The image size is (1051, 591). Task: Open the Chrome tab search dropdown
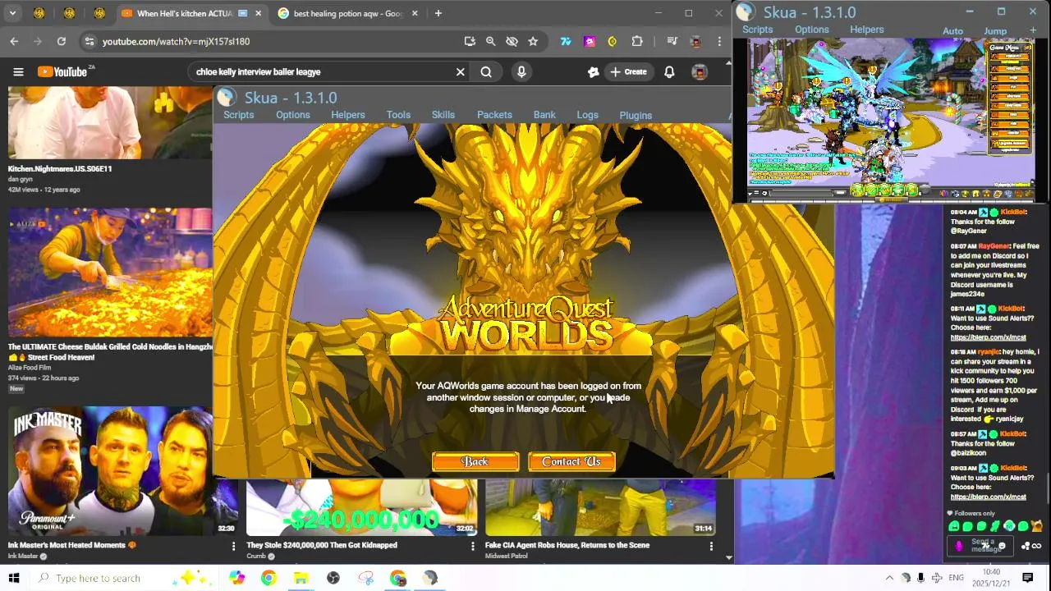point(12,13)
